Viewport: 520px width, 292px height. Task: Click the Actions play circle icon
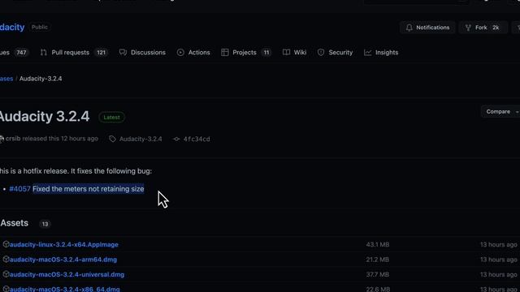click(180, 52)
